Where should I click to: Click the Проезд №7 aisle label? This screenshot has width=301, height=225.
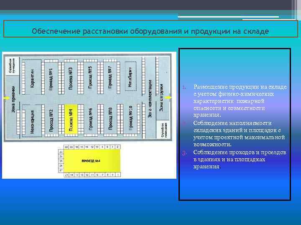click(110, 77)
